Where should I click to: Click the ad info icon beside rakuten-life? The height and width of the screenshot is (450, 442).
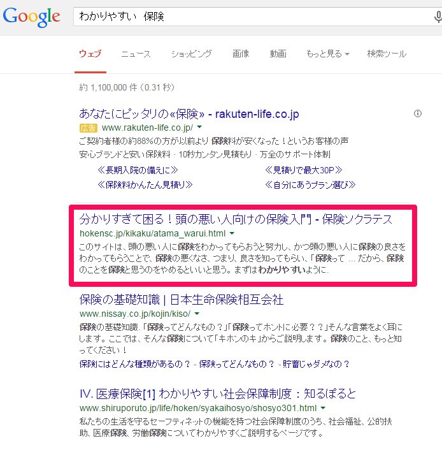coord(418,113)
